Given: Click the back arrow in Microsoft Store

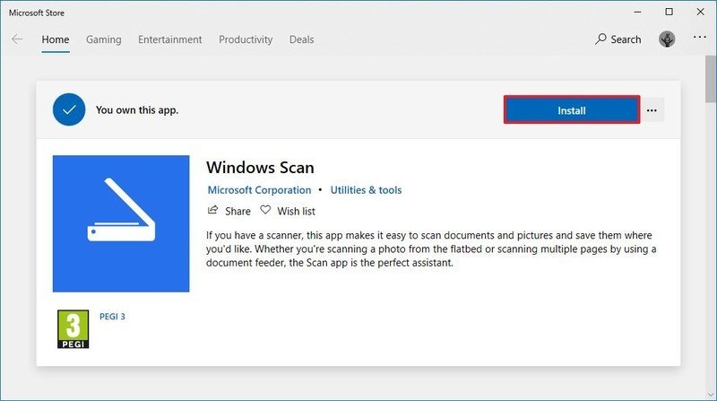Looking at the screenshot, I should [x=17, y=39].
